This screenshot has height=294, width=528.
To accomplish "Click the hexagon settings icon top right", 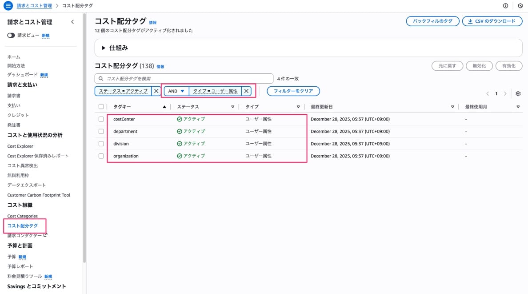I will [520, 6].
